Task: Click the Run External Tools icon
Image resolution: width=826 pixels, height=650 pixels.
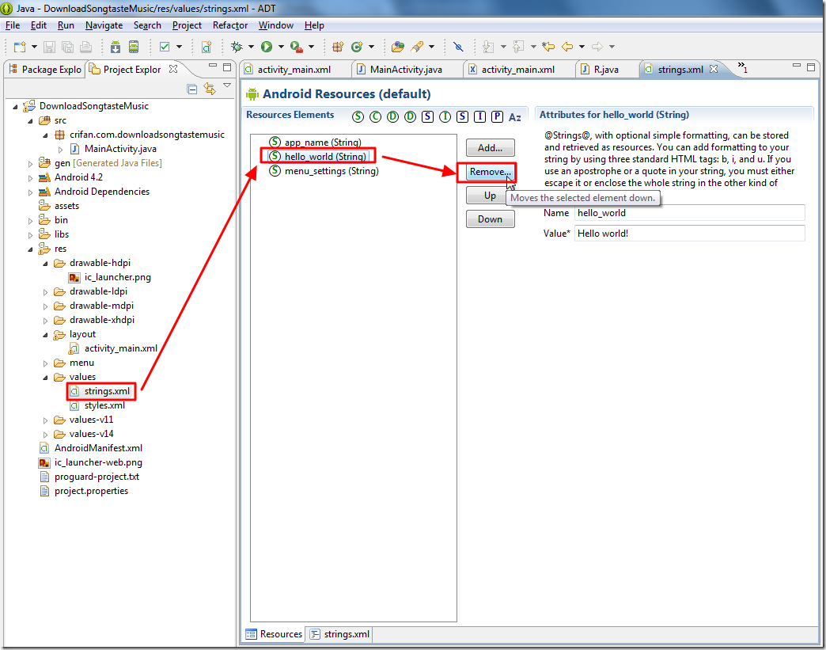Action: point(297,47)
